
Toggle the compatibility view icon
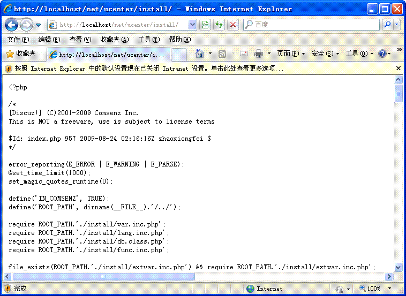point(205,25)
